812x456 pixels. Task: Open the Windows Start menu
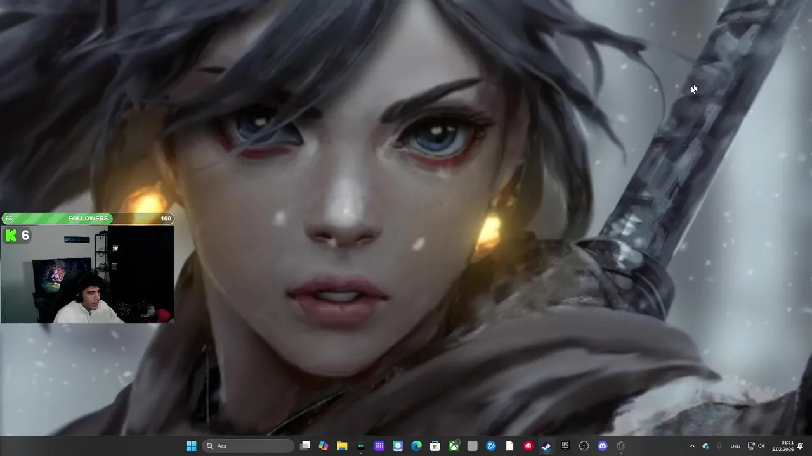(x=191, y=446)
